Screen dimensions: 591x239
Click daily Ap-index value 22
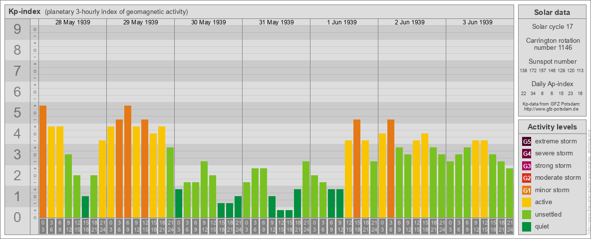coord(524,93)
